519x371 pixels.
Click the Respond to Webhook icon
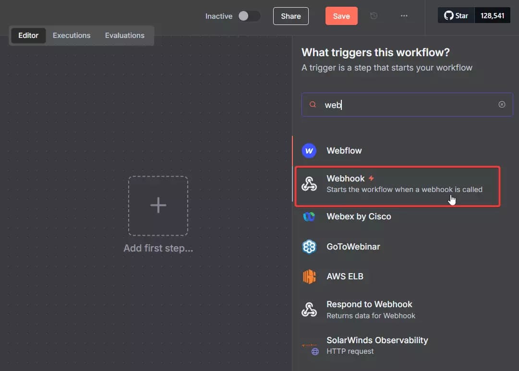point(309,309)
